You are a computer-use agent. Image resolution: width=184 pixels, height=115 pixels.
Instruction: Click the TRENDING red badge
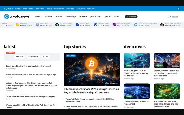10,53
